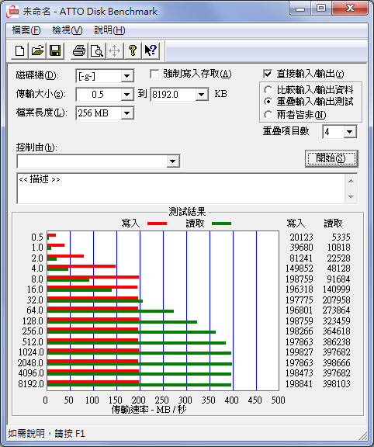The image size is (374, 447).
Task: Expand the 重疊項目數 dropdown showing 4
Action: [x=350, y=132]
